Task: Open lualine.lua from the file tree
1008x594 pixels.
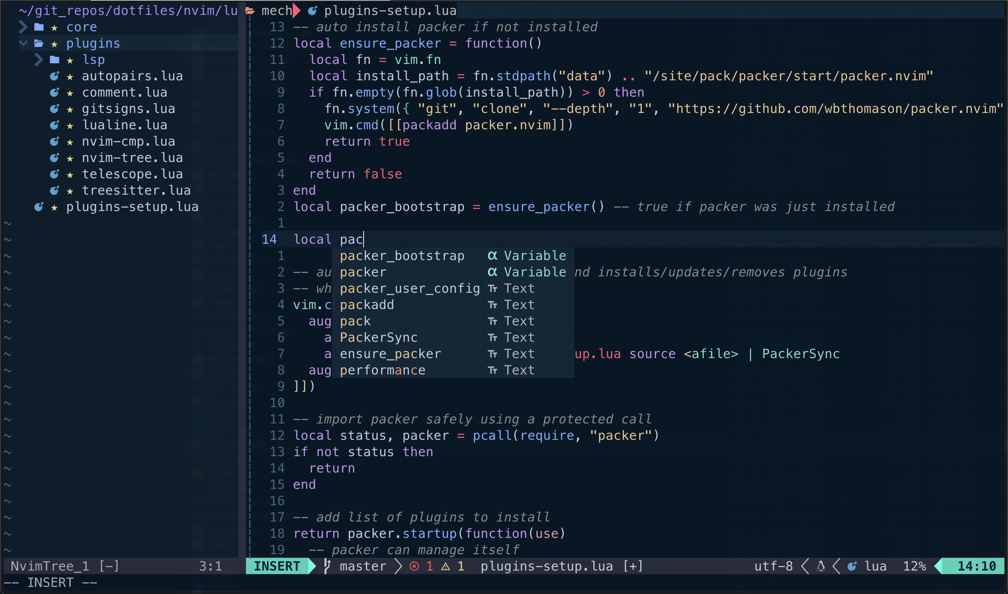Action: 124,125
